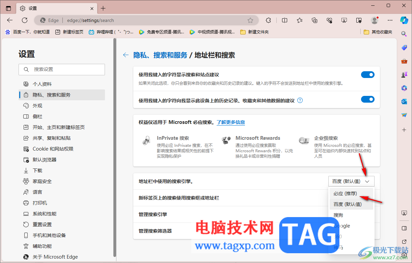This screenshot has height=263, width=412.
Task: Open 侧栏 settings section
Action: pyautogui.click(x=62, y=116)
